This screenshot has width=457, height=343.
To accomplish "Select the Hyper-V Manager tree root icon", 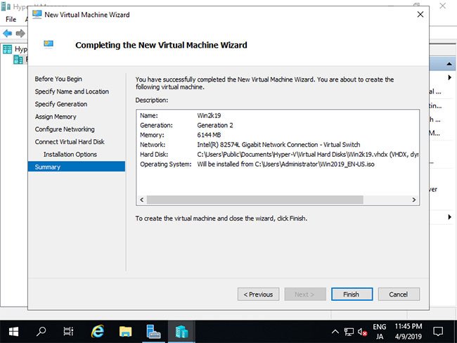I will point(7,49).
